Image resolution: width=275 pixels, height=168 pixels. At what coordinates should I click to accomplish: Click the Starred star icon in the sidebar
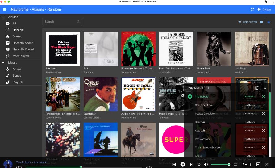pos(7,36)
